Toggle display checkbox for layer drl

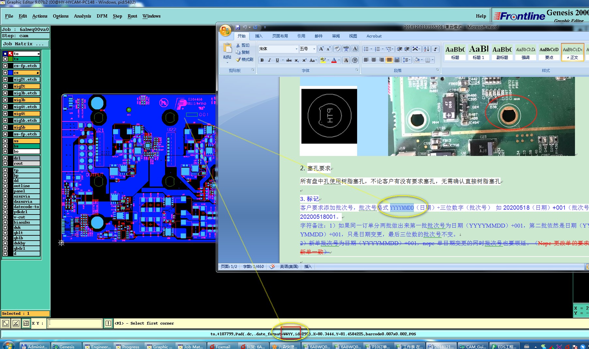[x=5, y=158]
